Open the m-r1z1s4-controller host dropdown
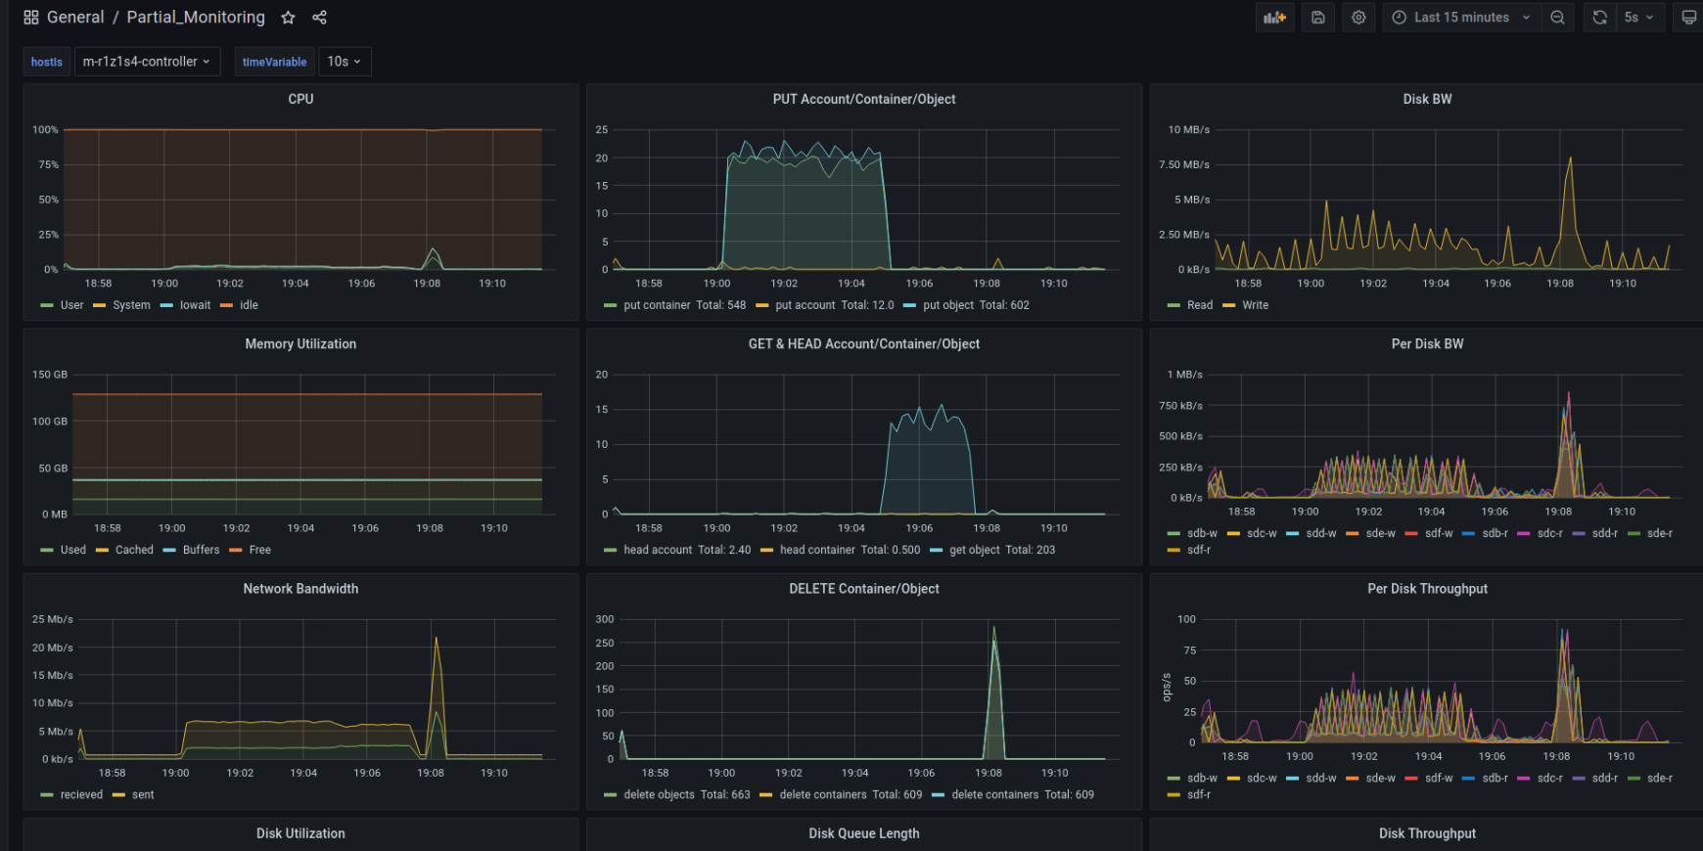The width and height of the screenshot is (1703, 851). (x=147, y=62)
